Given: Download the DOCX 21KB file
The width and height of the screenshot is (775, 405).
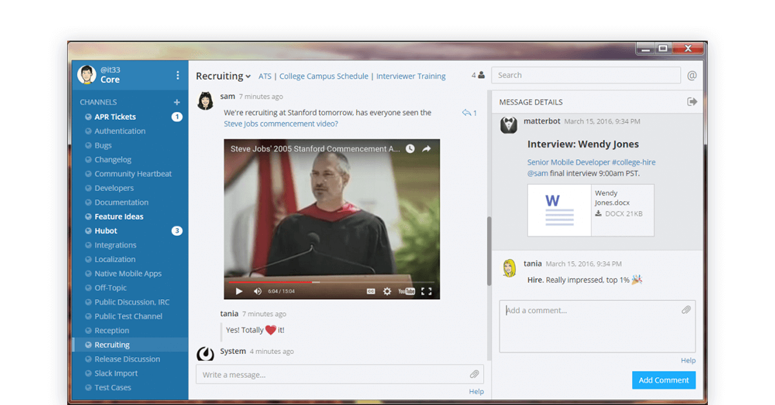Looking at the screenshot, I should (619, 213).
